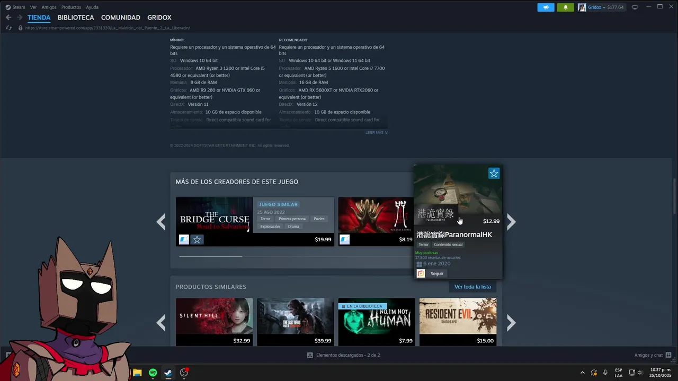Open wallet balance $177.64
Image resolution: width=678 pixels, height=381 pixels.
click(x=615, y=7)
